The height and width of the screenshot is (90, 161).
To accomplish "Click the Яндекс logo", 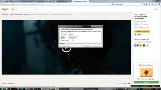I will tap(5, 9).
